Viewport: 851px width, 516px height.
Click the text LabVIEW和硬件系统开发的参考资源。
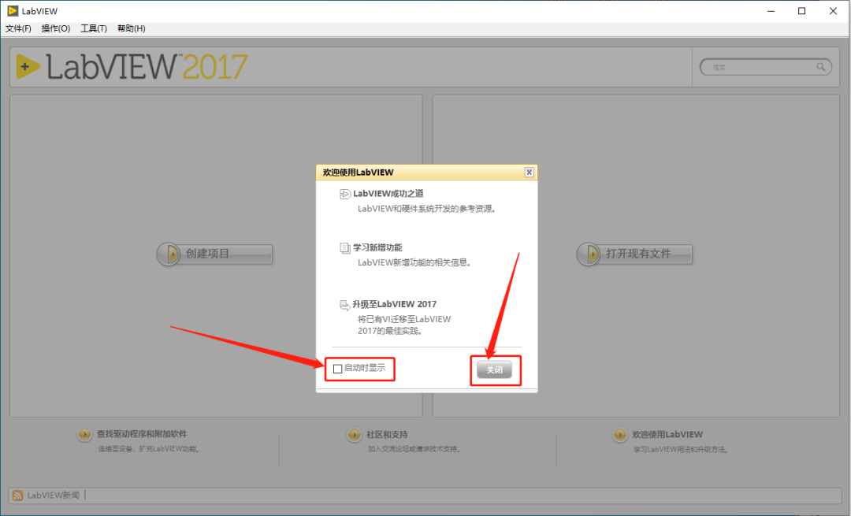427,209
